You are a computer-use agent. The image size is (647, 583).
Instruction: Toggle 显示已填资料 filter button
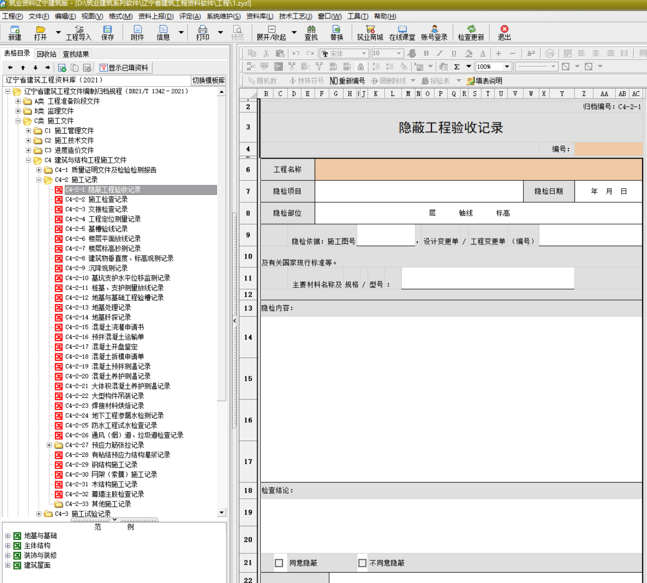pyautogui.click(x=124, y=68)
